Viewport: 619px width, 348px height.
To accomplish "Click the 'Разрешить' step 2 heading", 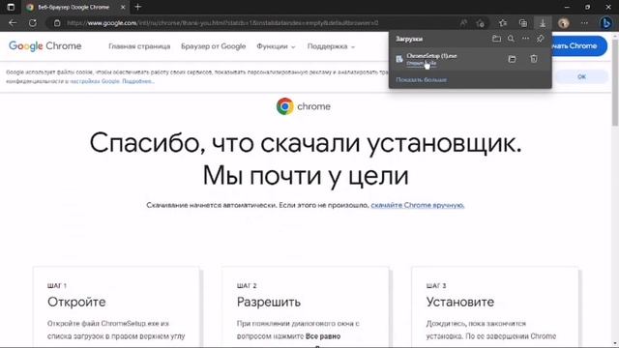I will (269, 302).
